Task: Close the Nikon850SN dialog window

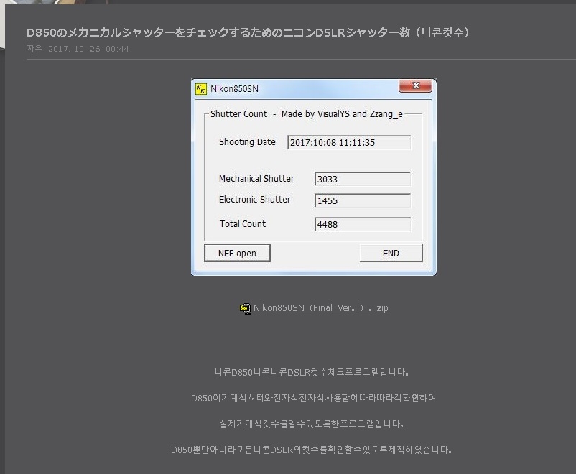Action: pyautogui.click(x=415, y=85)
